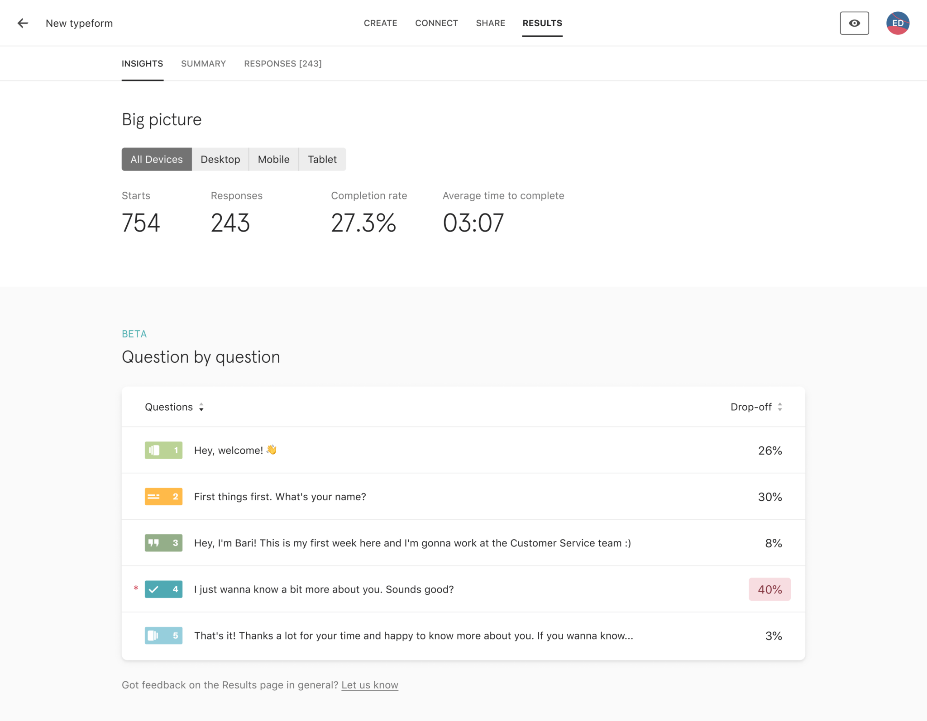
Task: Sort by Drop-off percentage
Action: 779,407
